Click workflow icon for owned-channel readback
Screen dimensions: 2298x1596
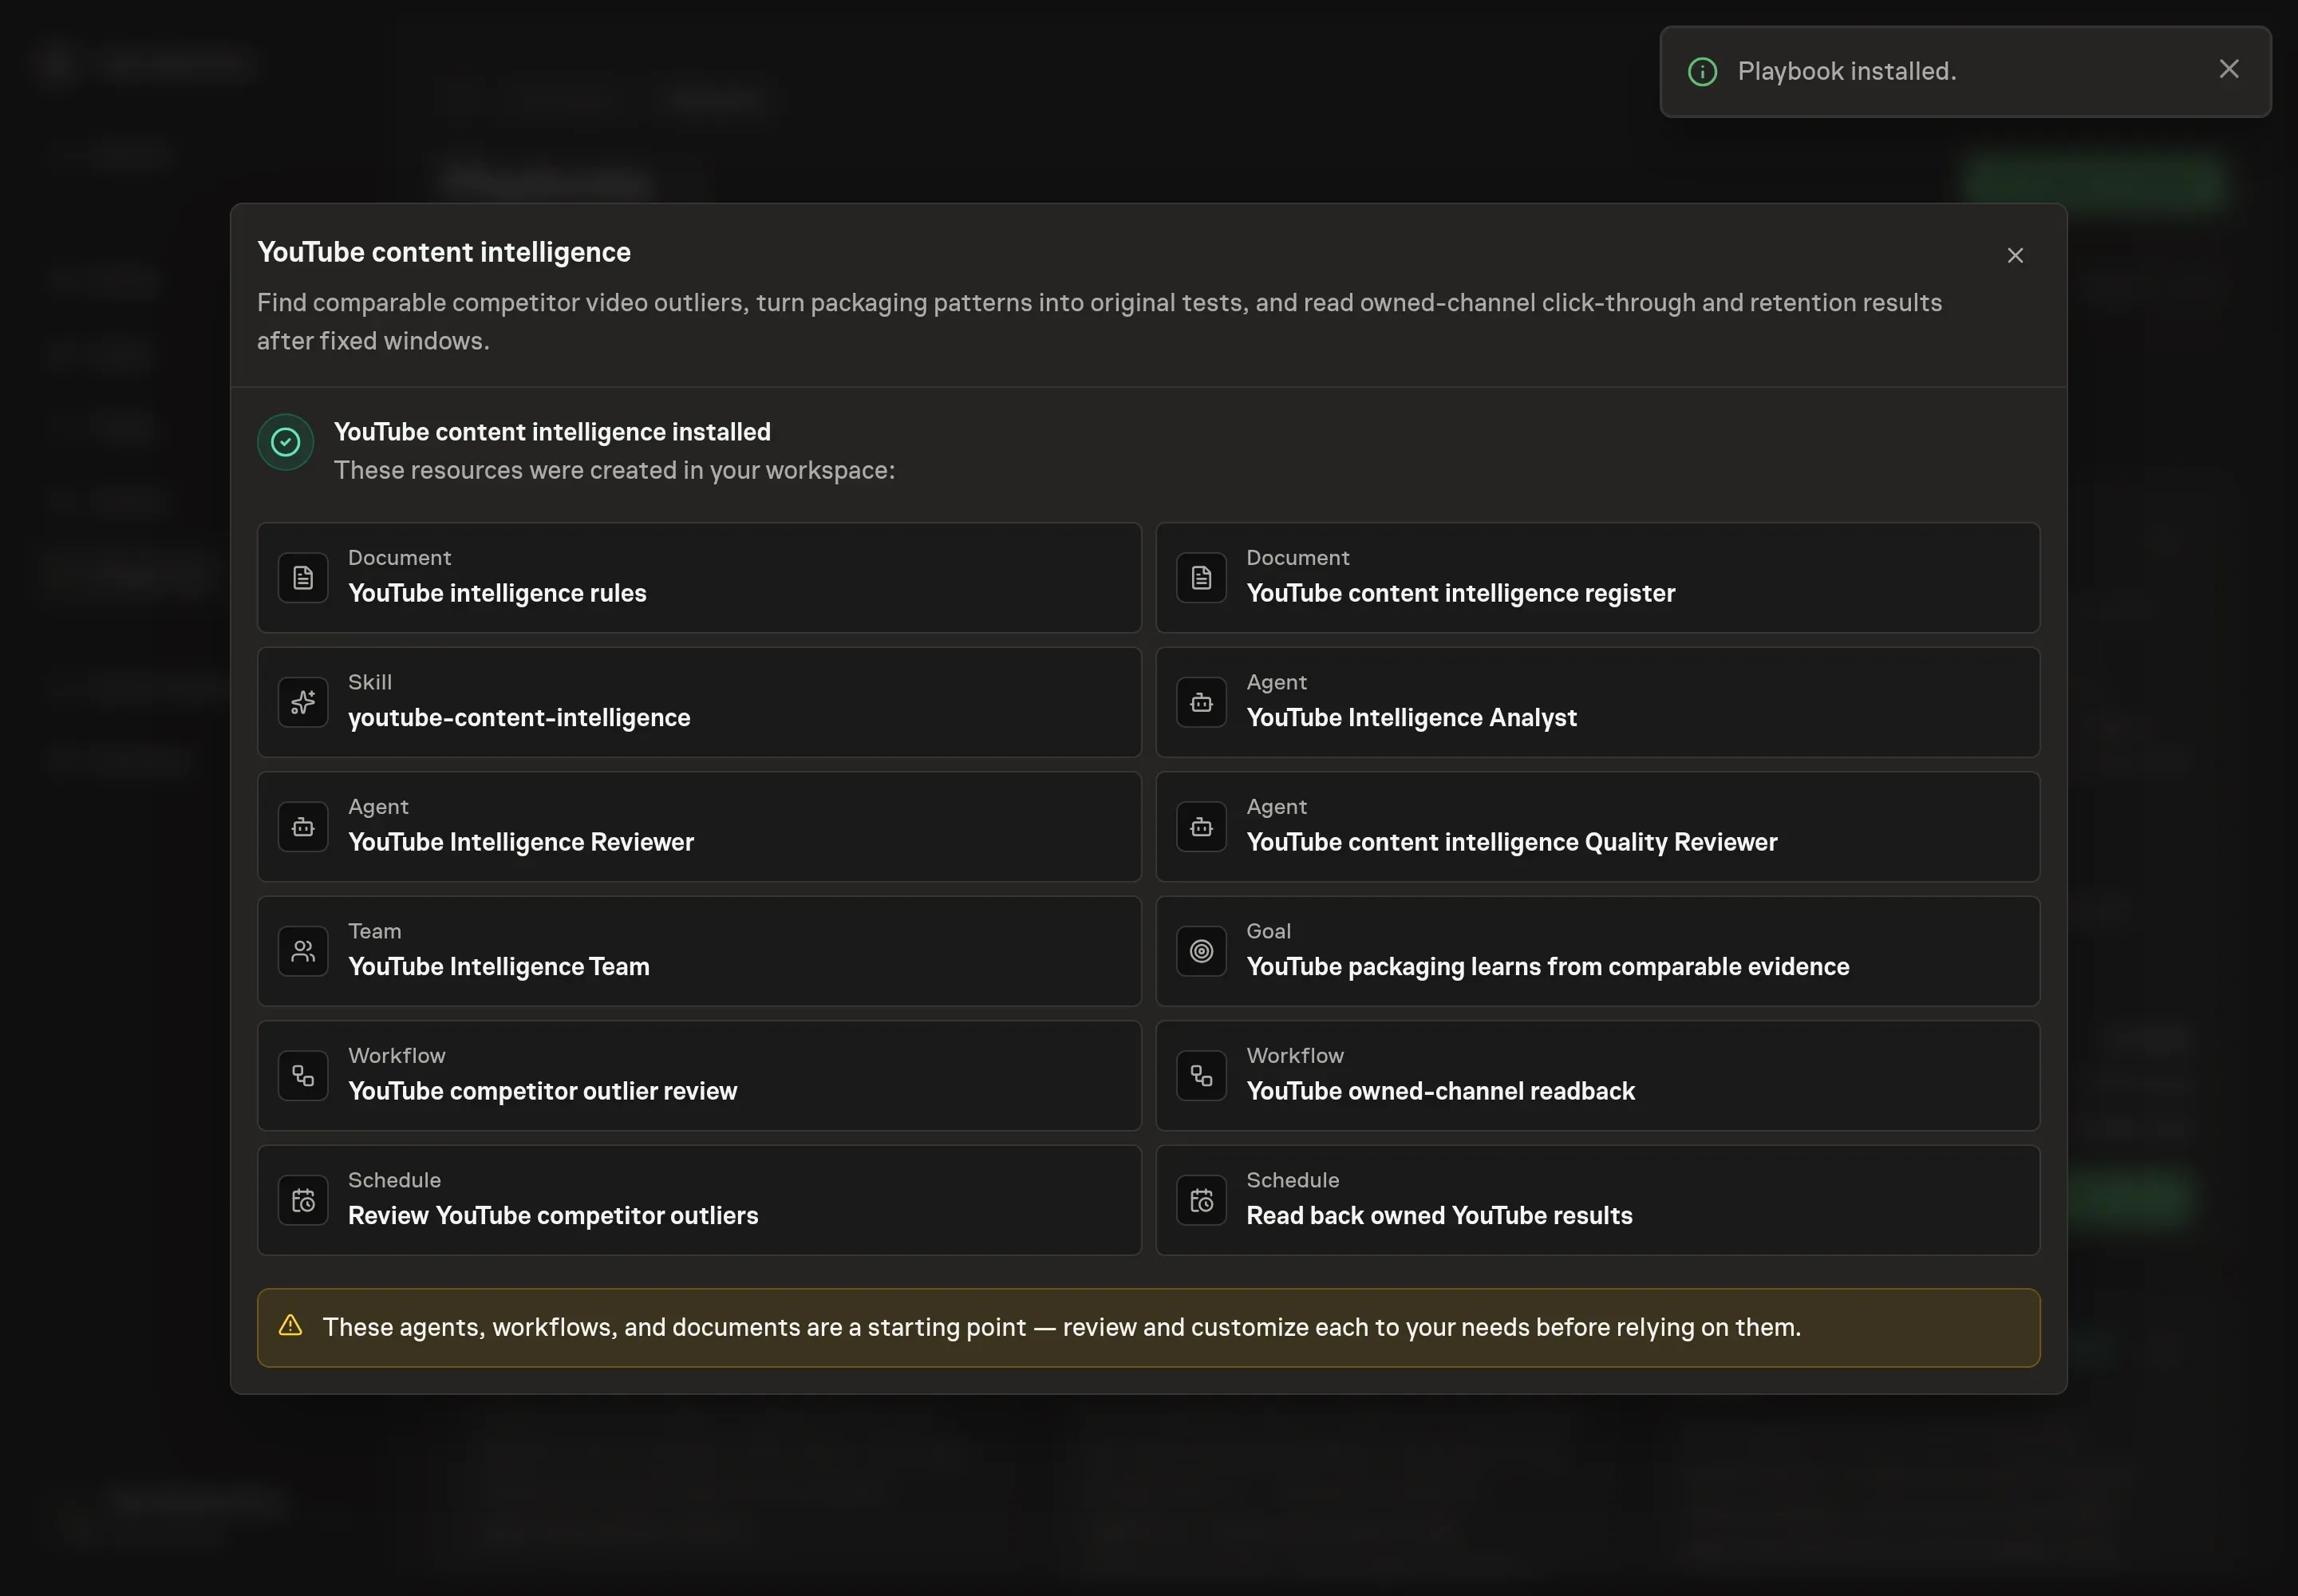1201,1076
